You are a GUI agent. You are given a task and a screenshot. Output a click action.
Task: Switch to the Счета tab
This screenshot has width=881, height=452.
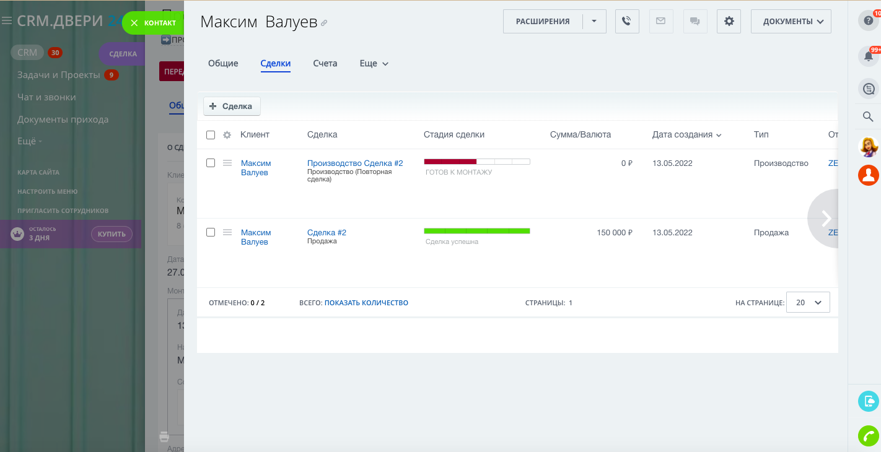(325, 63)
